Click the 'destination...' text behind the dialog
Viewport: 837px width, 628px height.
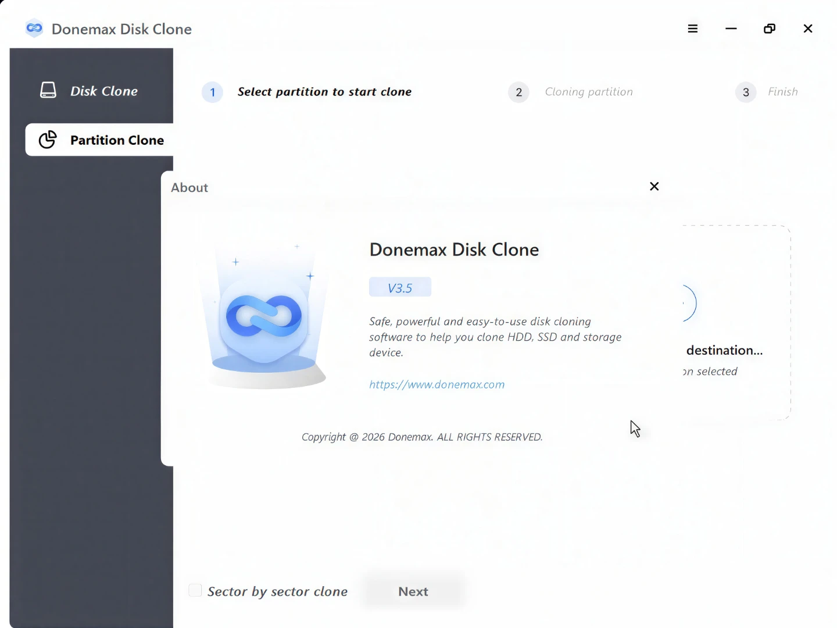(724, 350)
